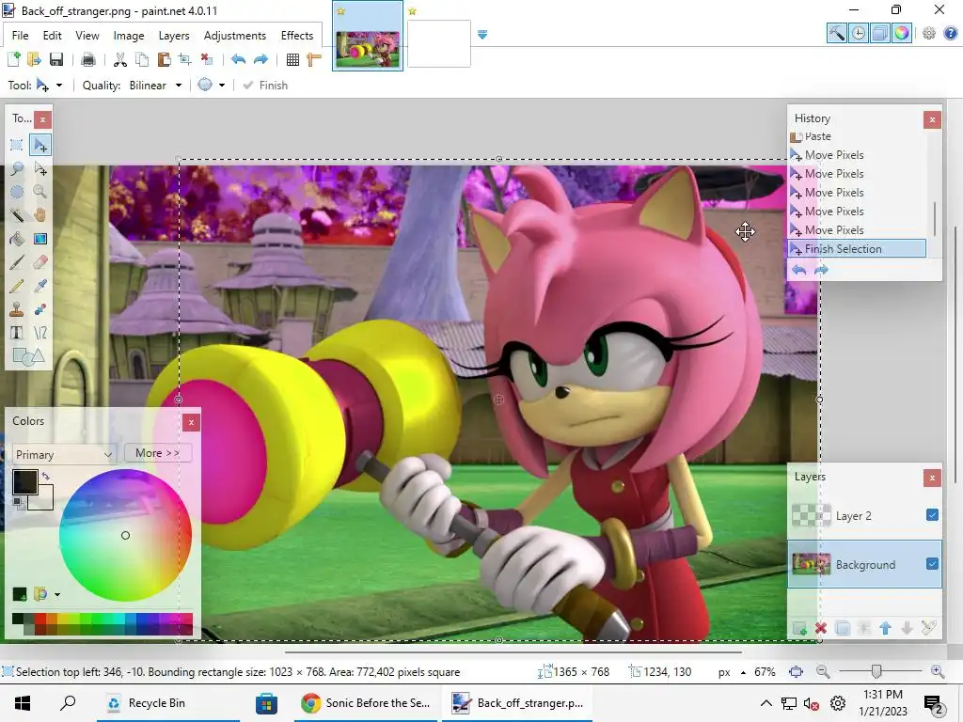The height and width of the screenshot is (722, 963).
Task: Select the Ellipse Select tool
Action: pos(17,192)
